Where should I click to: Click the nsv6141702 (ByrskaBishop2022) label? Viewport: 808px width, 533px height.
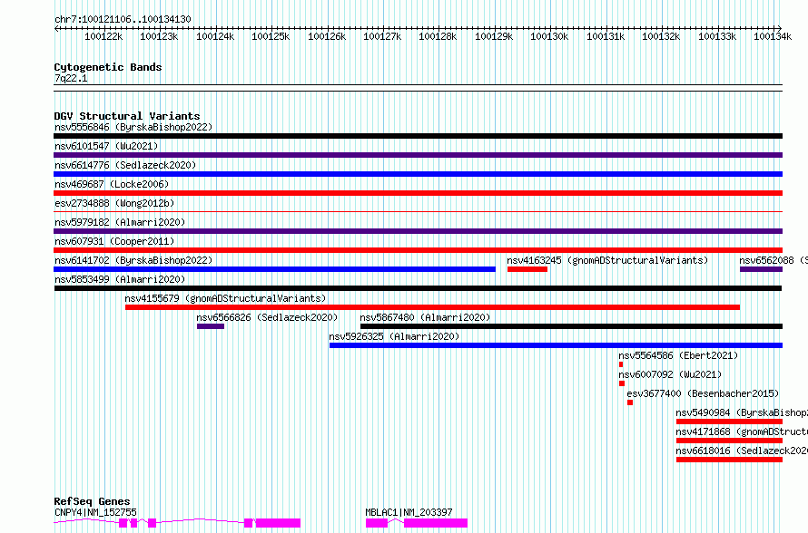click(x=133, y=260)
